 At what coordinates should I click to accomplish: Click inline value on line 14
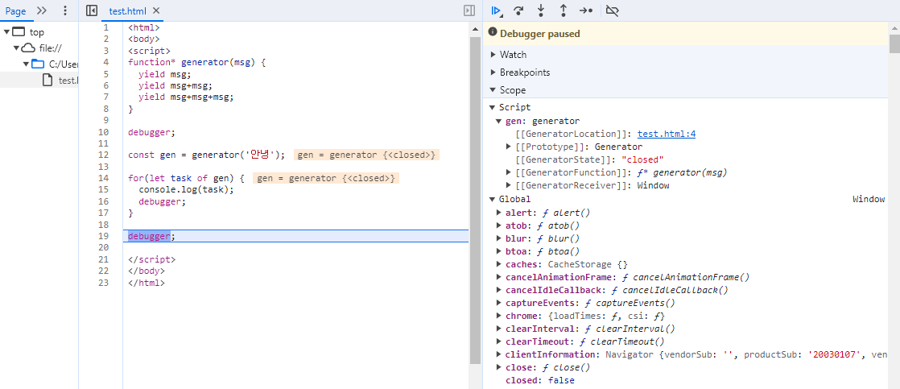[x=326, y=179]
